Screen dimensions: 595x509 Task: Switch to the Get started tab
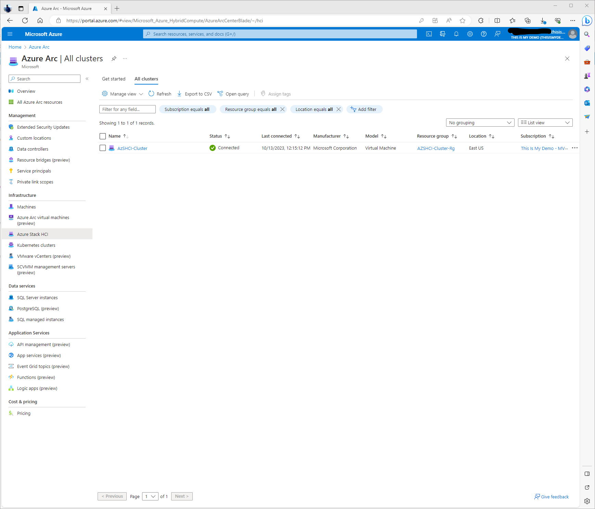114,79
